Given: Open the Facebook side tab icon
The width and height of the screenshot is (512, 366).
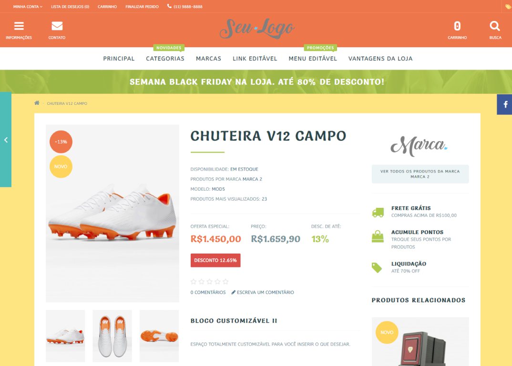Looking at the screenshot, I should [x=505, y=104].
